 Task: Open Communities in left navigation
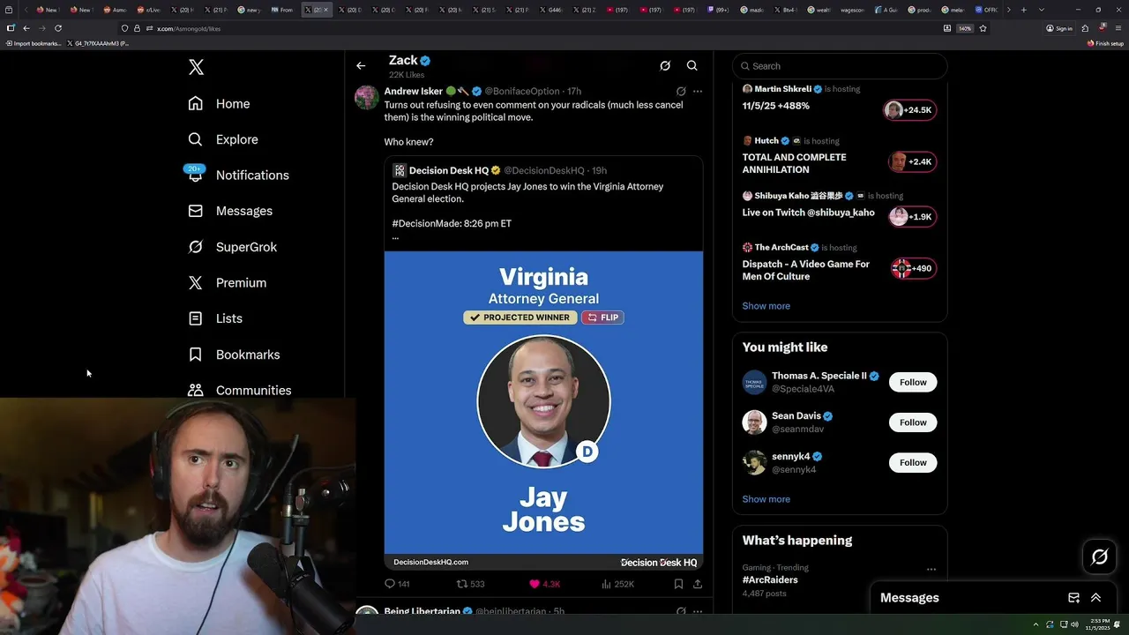[240, 390]
